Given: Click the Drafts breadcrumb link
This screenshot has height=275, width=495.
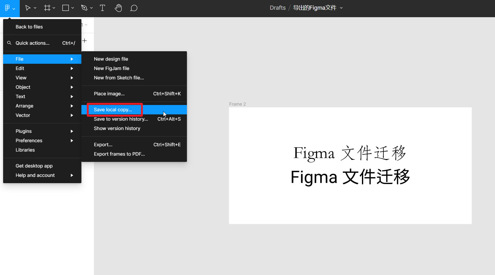Looking at the screenshot, I should coord(278,8).
